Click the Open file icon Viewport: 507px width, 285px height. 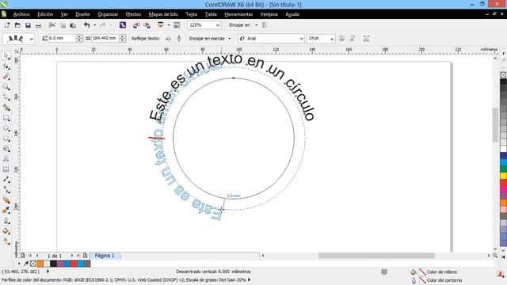(x=17, y=25)
